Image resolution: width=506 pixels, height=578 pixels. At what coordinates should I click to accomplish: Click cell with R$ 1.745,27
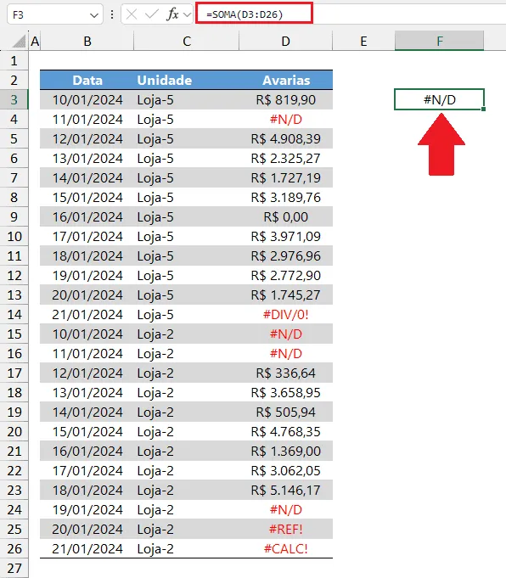tap(286, 295)
